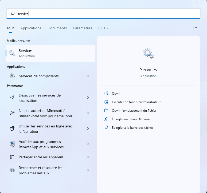Click the Partager entre les appareils icon
Image resolution: width=207 pixels, height=193 pixels.
point(12,157)
